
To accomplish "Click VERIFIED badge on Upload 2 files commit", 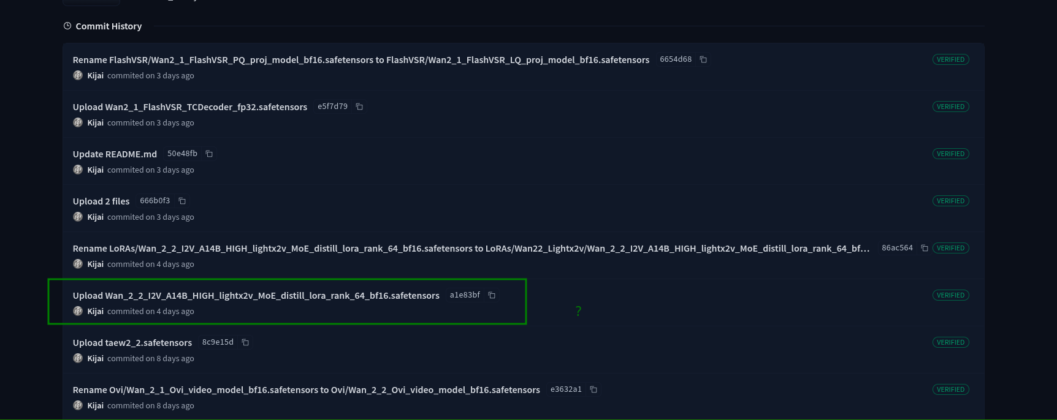I will 950,201.
